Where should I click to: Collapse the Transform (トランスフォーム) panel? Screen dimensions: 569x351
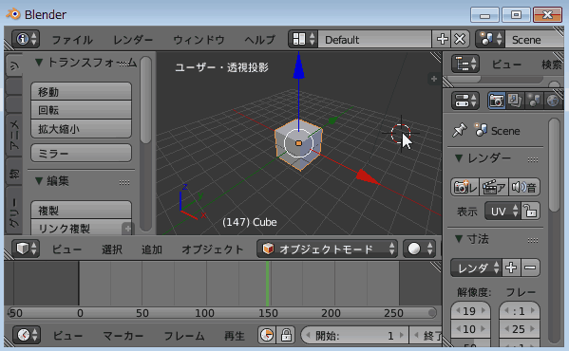tap(38, 63)
